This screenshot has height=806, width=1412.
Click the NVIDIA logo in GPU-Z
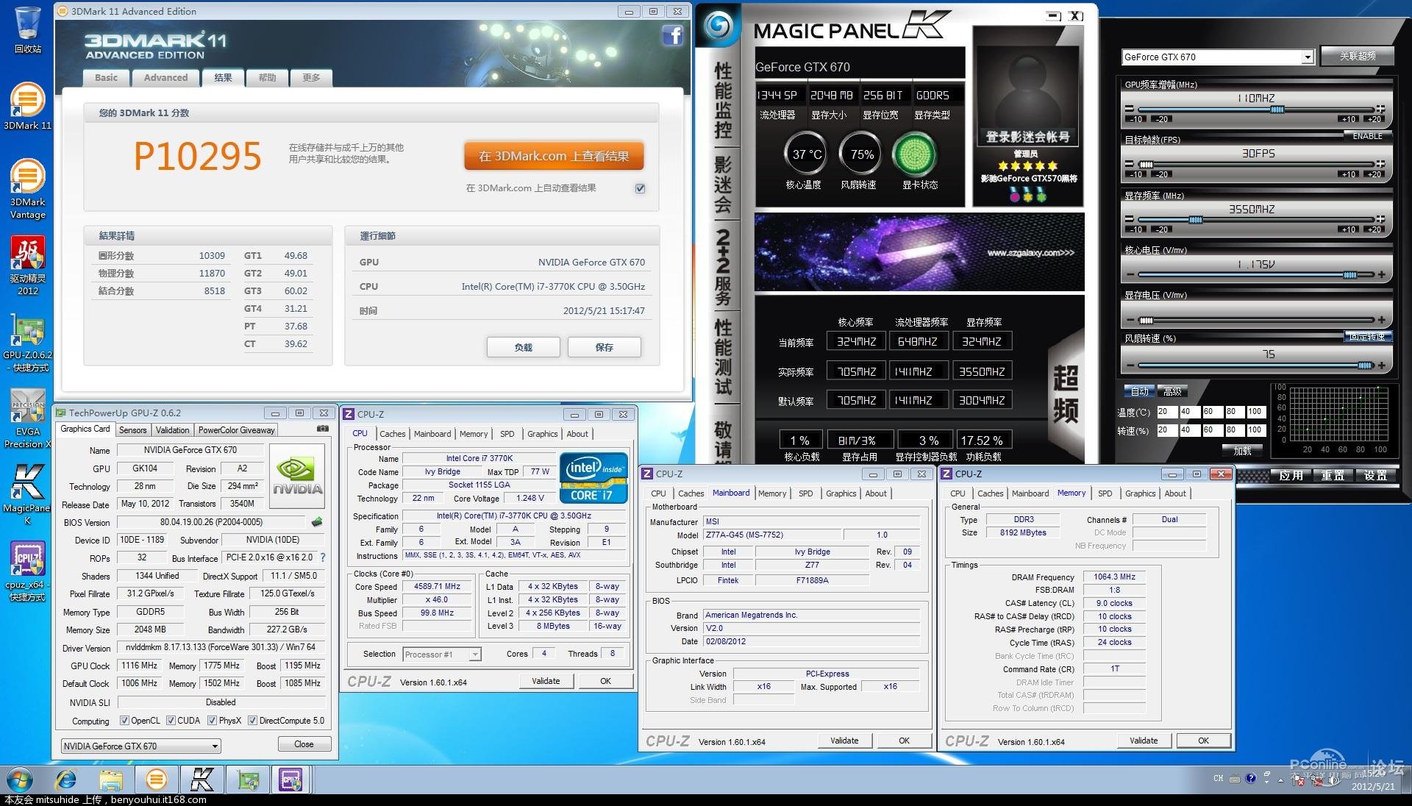click(x=297, y=476)
